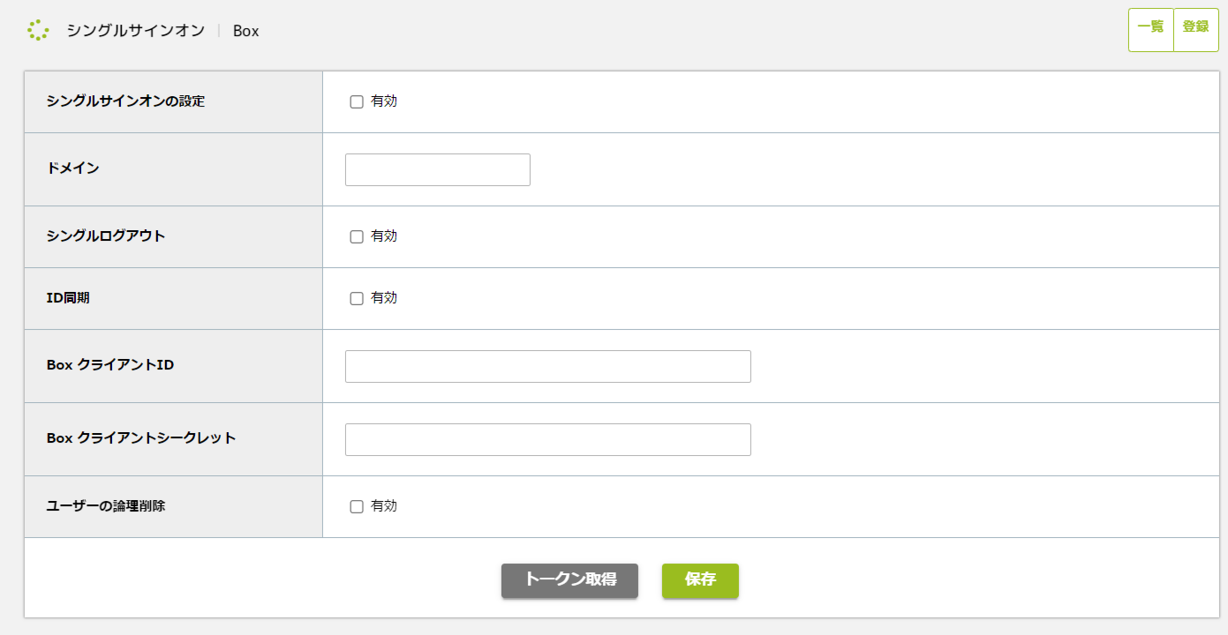Click the Box heading text

[246, 31]
